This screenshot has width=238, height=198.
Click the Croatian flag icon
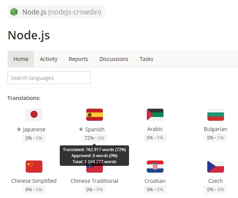tap(155, 167)
